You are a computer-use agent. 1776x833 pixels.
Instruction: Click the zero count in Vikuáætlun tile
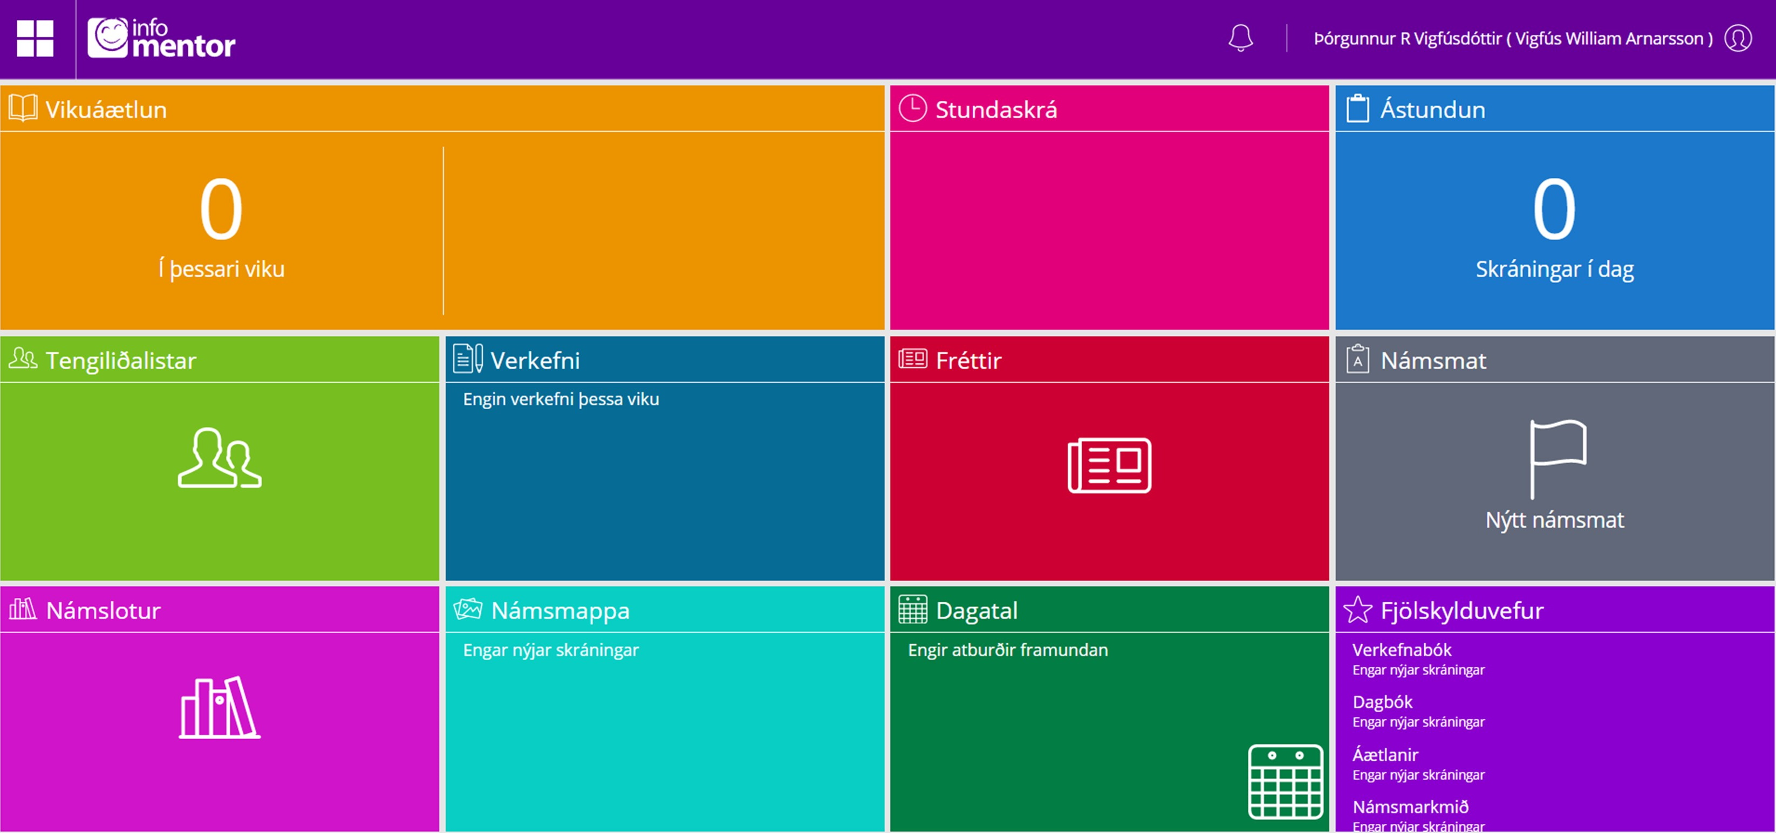221,208
